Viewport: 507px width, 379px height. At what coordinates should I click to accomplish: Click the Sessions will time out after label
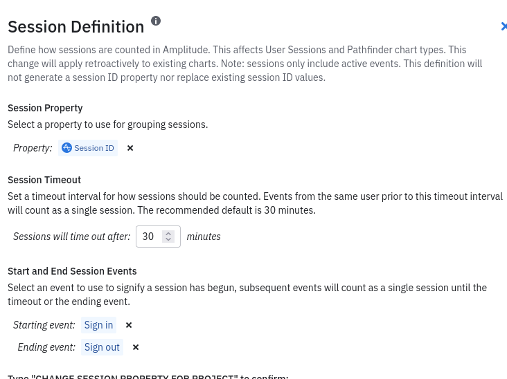[71, 237]
